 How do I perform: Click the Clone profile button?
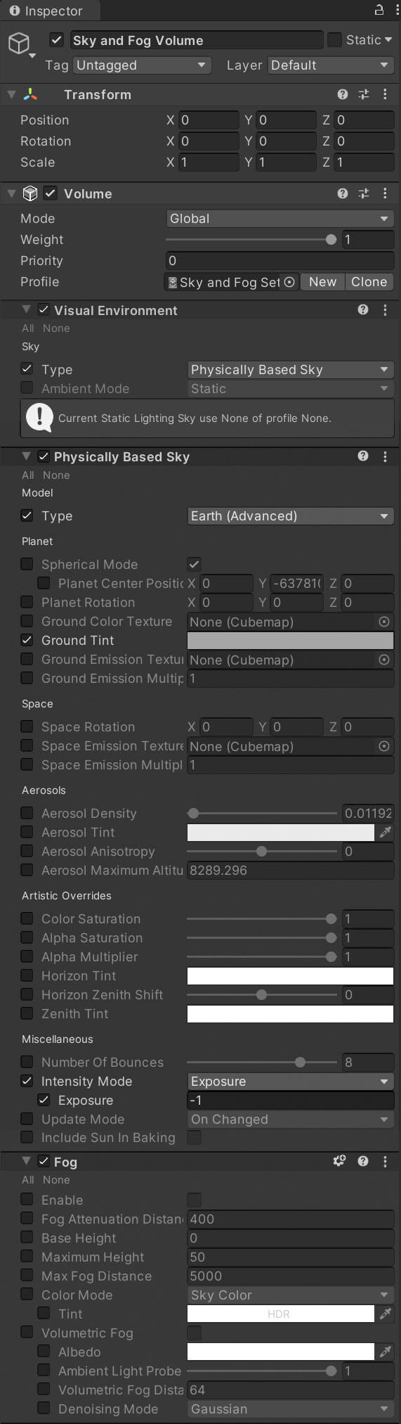(369, 282)
